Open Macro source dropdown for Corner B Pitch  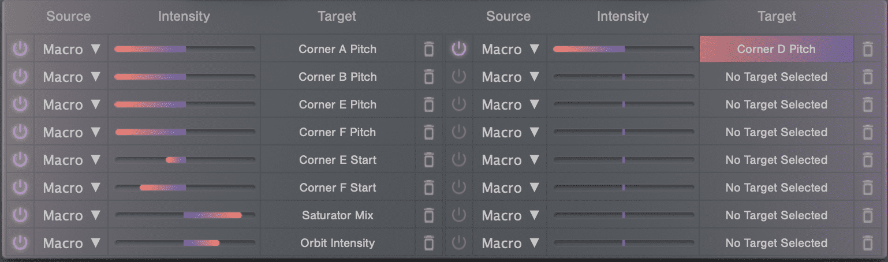tap(72, 77)
